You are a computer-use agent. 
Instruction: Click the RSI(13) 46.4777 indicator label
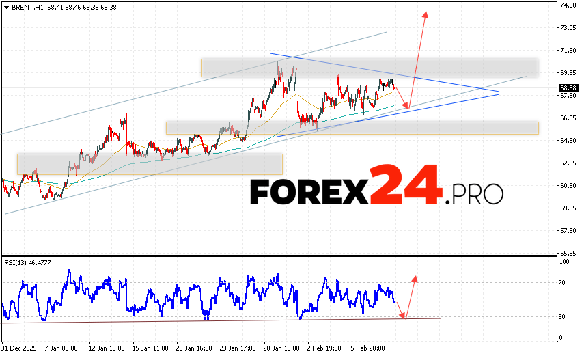point(31,262)
